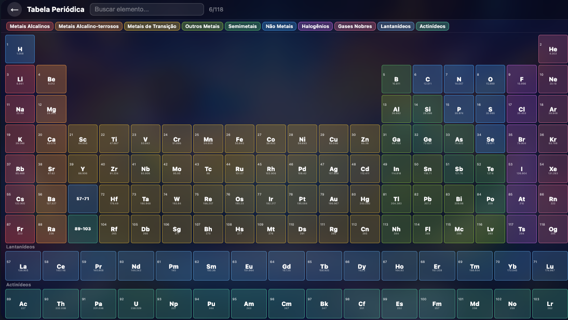Open the Lanthanum (La) tile
This screenshot has height=320, width=568.
23,266
